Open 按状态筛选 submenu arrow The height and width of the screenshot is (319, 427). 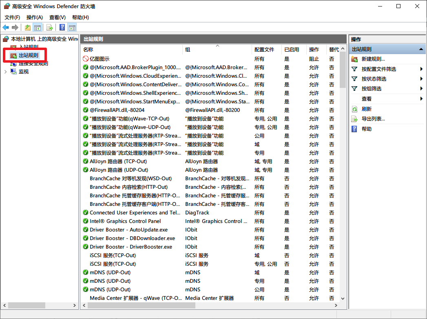(421, 79)
